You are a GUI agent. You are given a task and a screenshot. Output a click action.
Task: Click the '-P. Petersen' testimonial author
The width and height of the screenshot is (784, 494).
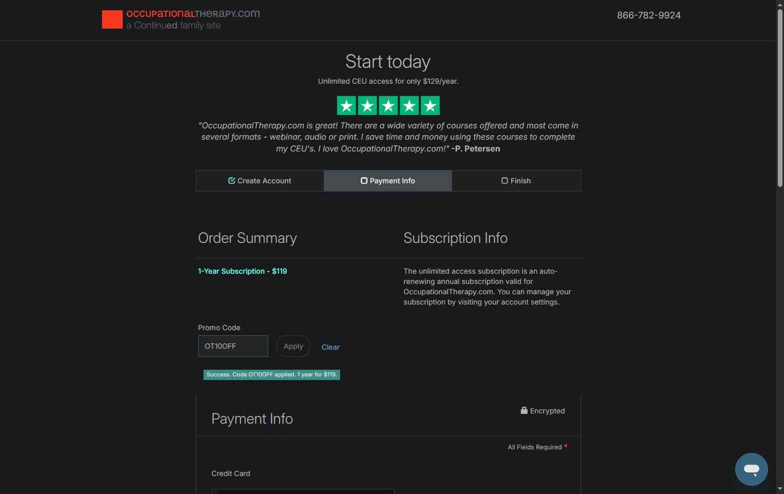click(476, 149)
